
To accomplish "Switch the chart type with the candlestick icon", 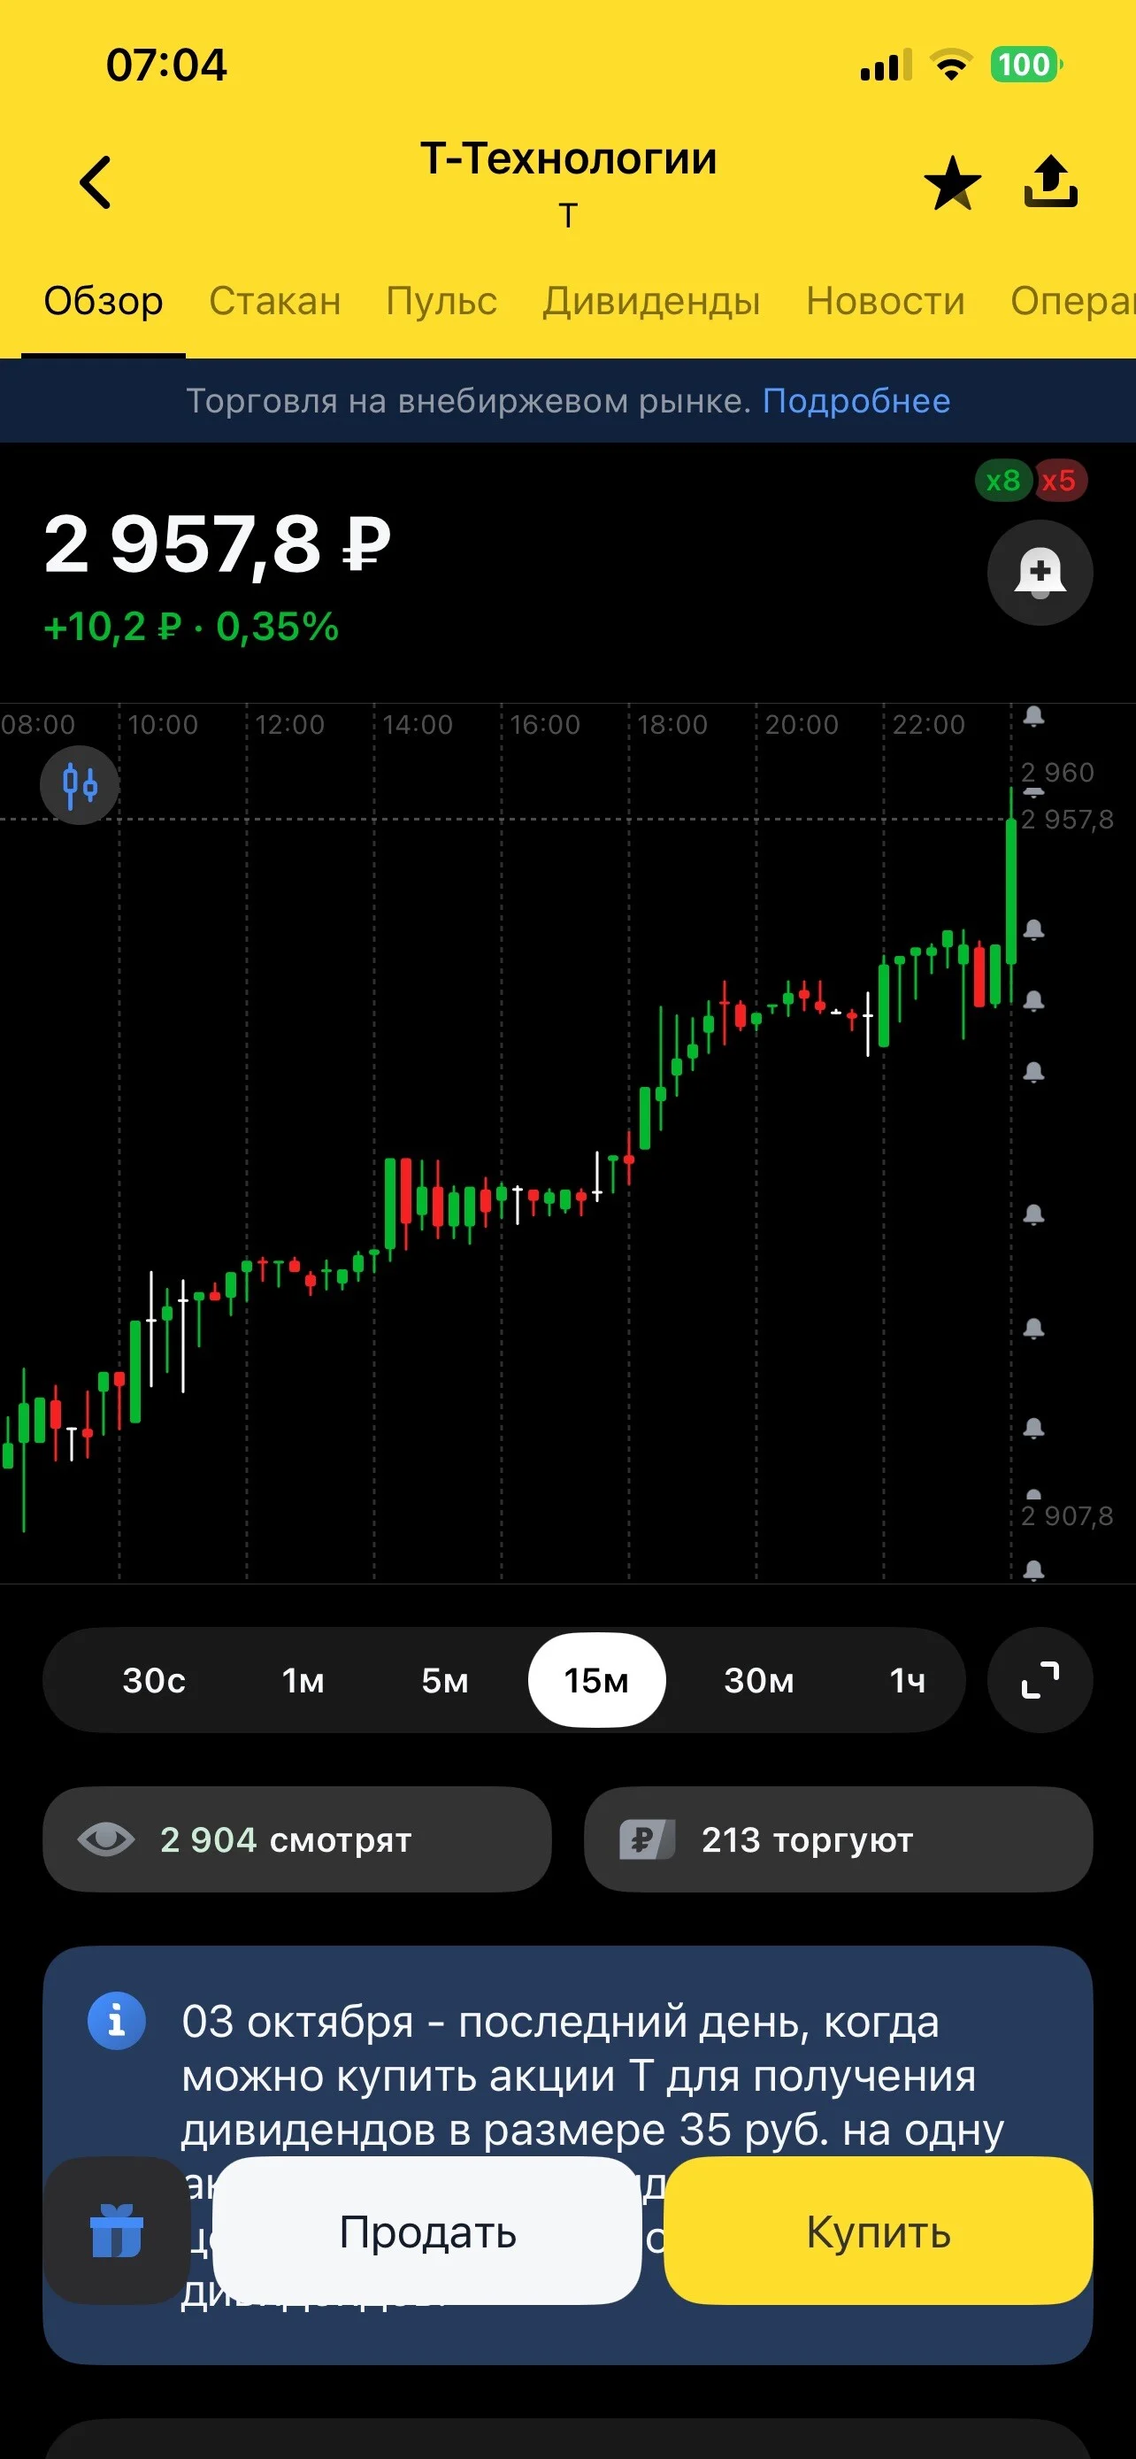I will click(x=79, y=784).
